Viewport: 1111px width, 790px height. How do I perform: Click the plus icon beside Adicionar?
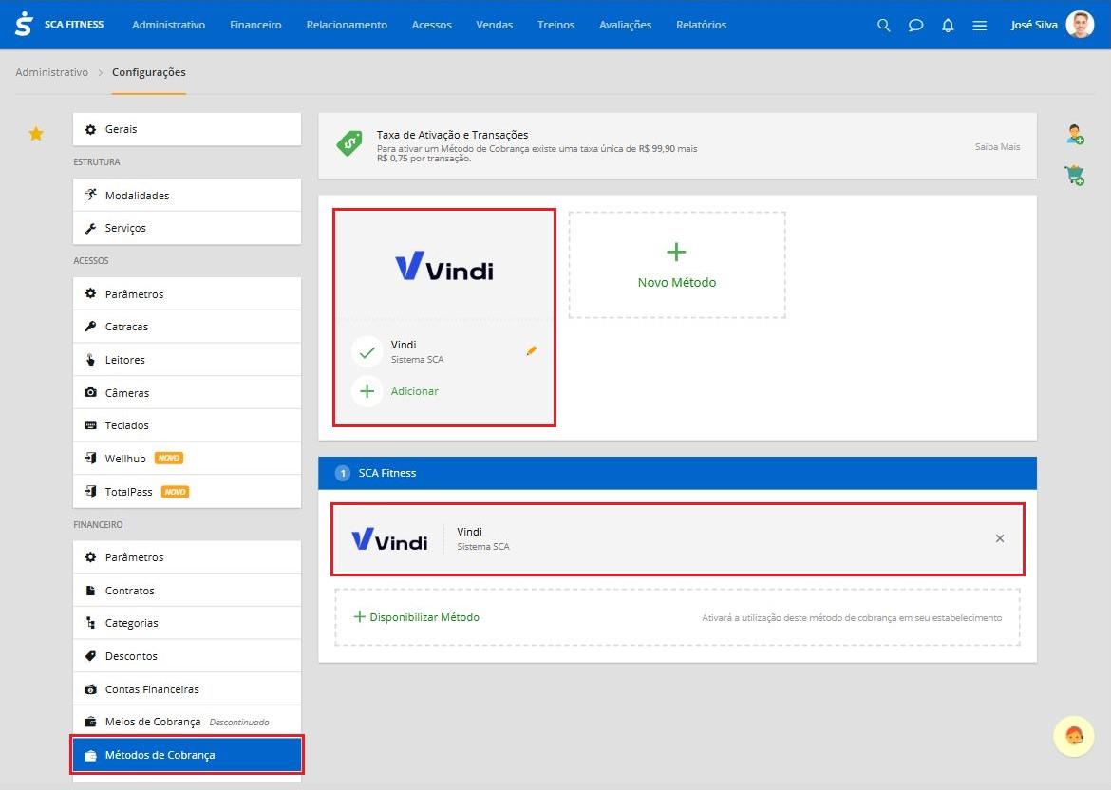pyautogui.click(x=367, y=391)
